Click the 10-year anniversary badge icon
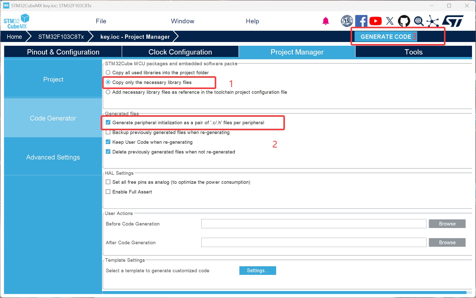This screenshot has width=476, height=298. [347, 21]
